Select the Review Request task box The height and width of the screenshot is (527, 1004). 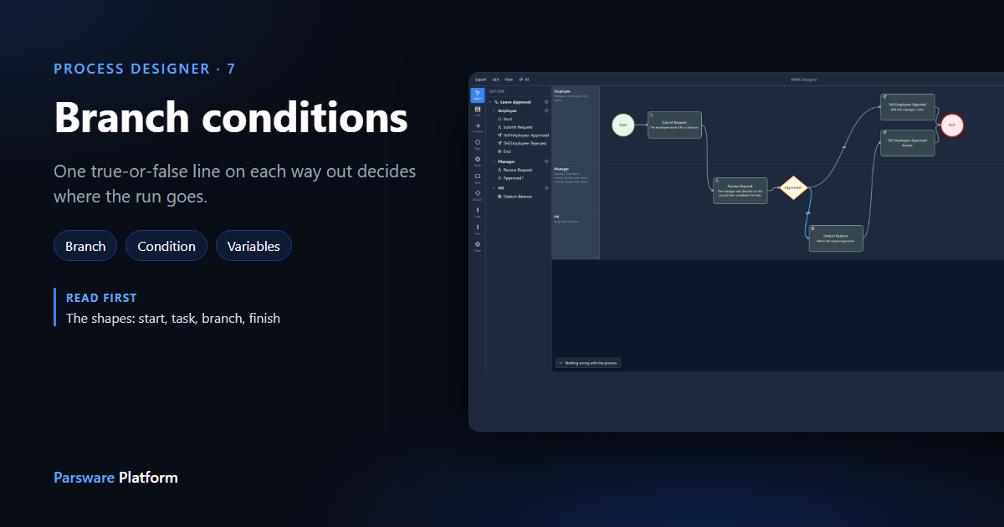pos(740,190)
